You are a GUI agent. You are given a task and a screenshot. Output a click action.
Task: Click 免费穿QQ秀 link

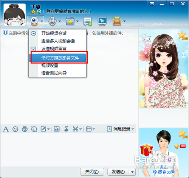(164, 172)
